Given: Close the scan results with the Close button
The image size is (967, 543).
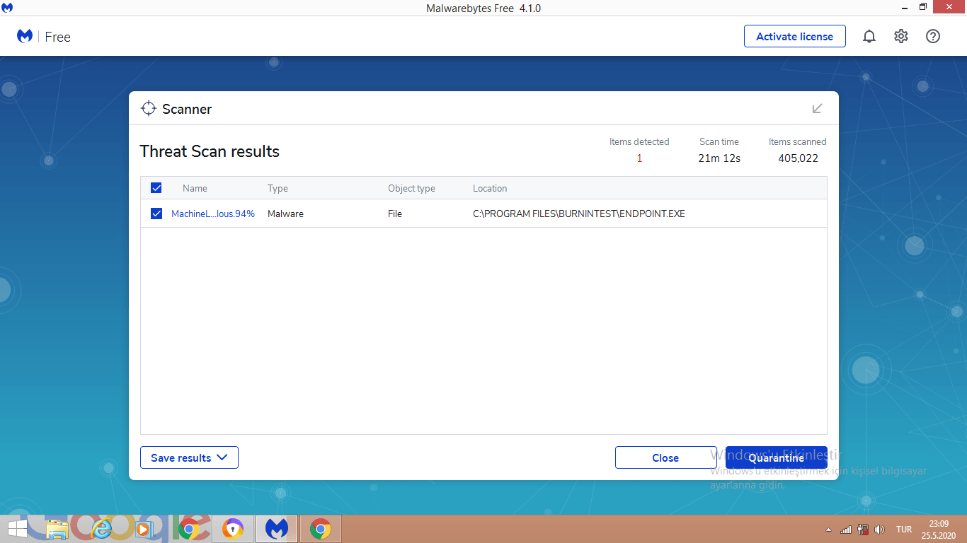Looking at the screenshot, I should [665, 457].
